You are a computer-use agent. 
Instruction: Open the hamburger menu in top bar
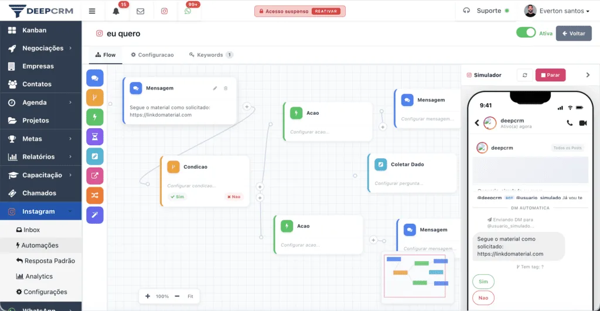point(92,11)
